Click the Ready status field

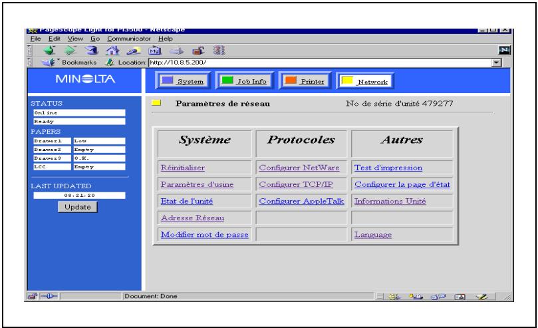click(x=79, y=122)
